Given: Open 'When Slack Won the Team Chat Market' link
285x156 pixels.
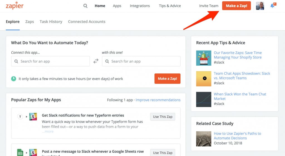Looking at the screenshot, I should 240,96.
